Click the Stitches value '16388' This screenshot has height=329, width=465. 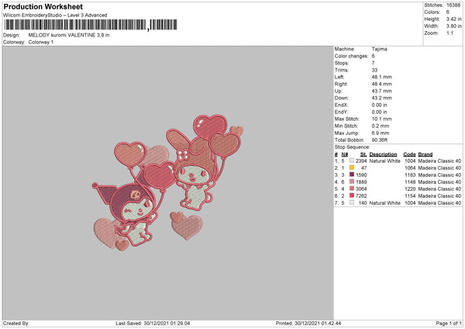coord(453,5)
